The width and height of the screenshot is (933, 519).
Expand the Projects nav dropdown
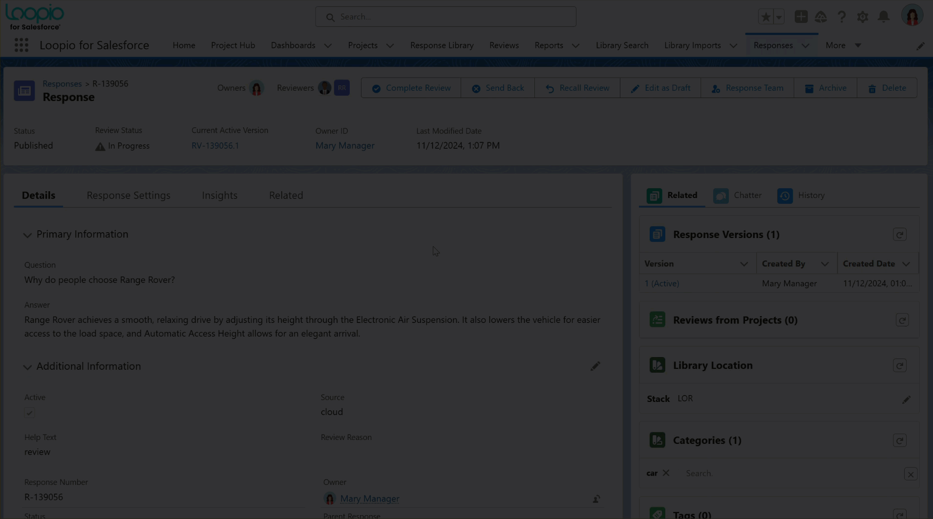coord(390,46)
